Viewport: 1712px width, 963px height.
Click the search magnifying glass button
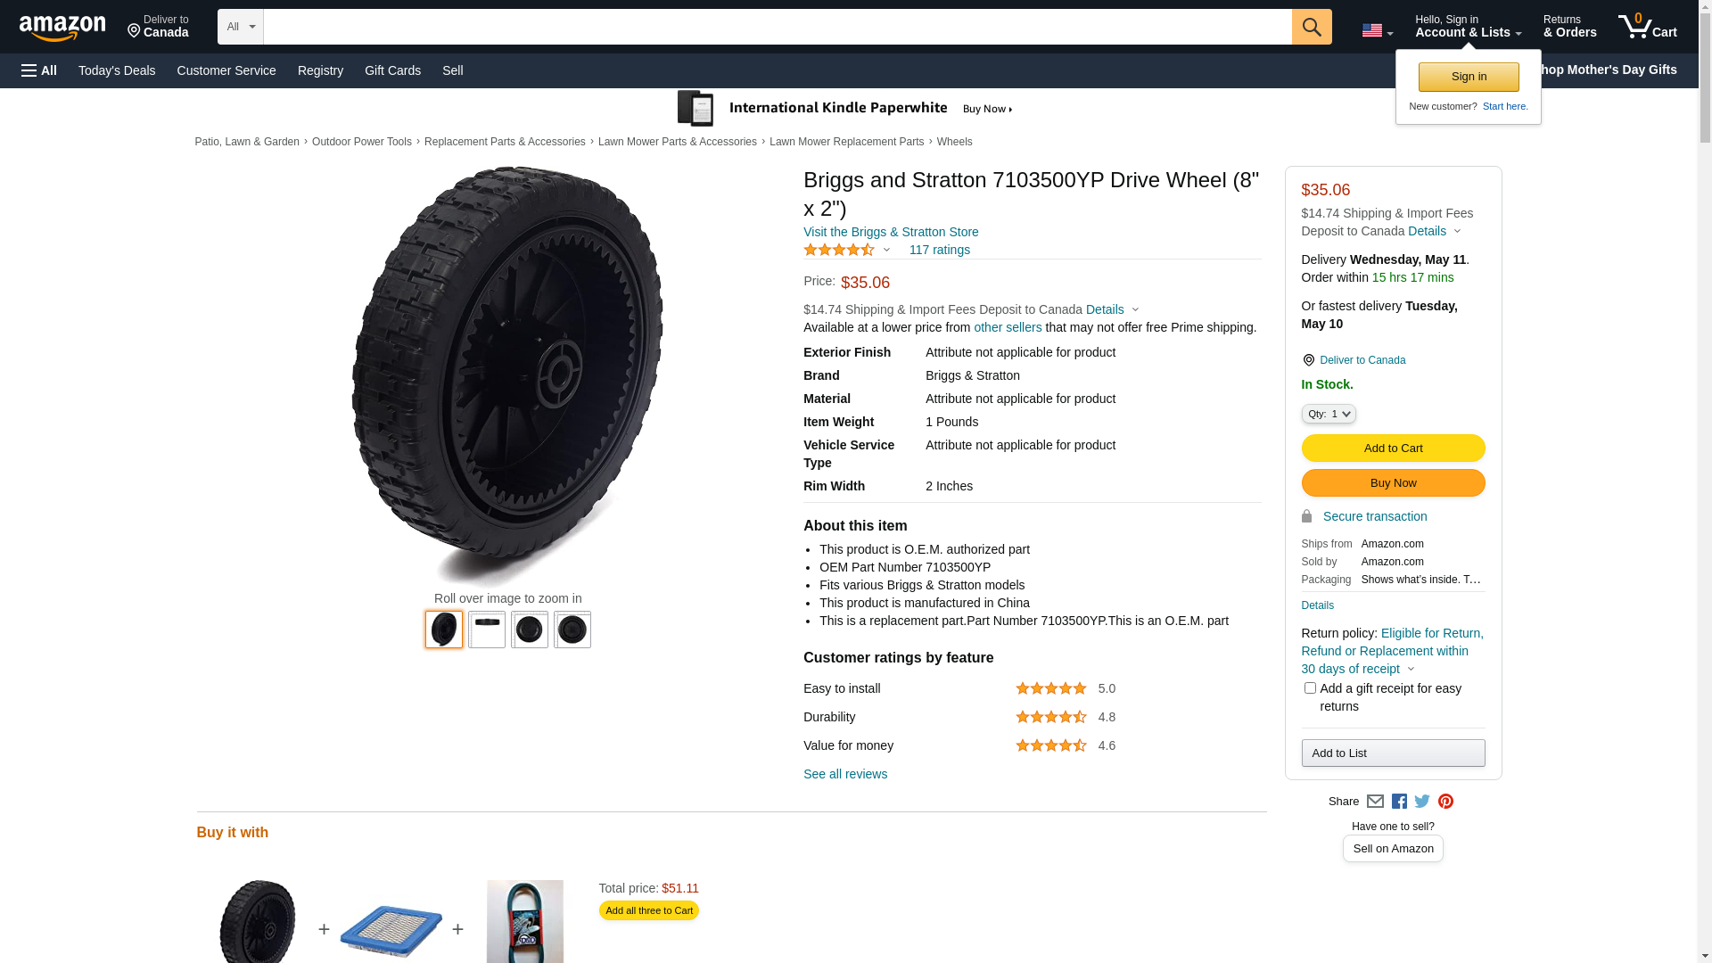tap(1311, 27)
